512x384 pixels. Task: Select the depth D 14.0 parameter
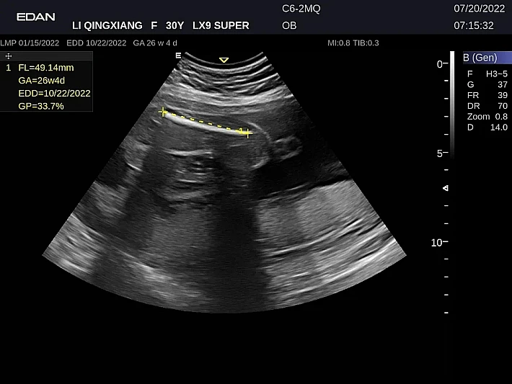[x=487, y=128]
